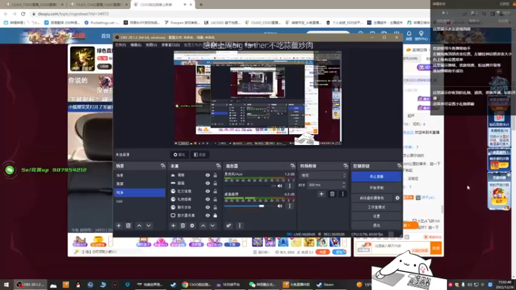The image size is (516, 290).
Task: Delete the selected scene using the Scenes trash icon
Action: click(x=128, y=226)
